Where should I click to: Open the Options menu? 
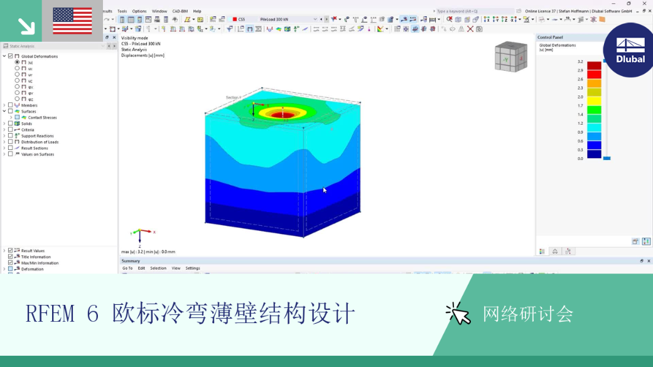coord(139,11)
